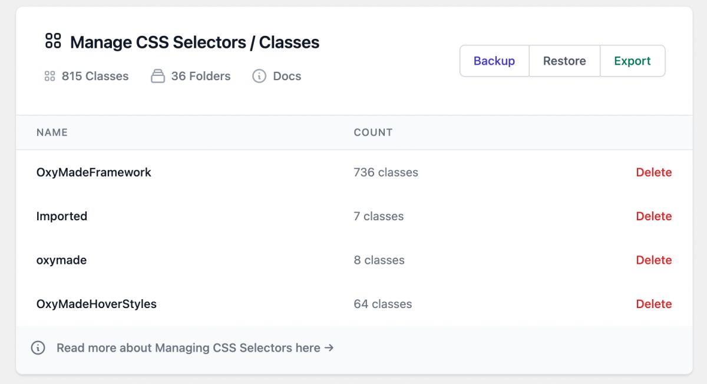The height and width of the screenshot is (384, 707).
Task: Open Read more about Managing CSS Selectors
Action: tap(195, 347)
